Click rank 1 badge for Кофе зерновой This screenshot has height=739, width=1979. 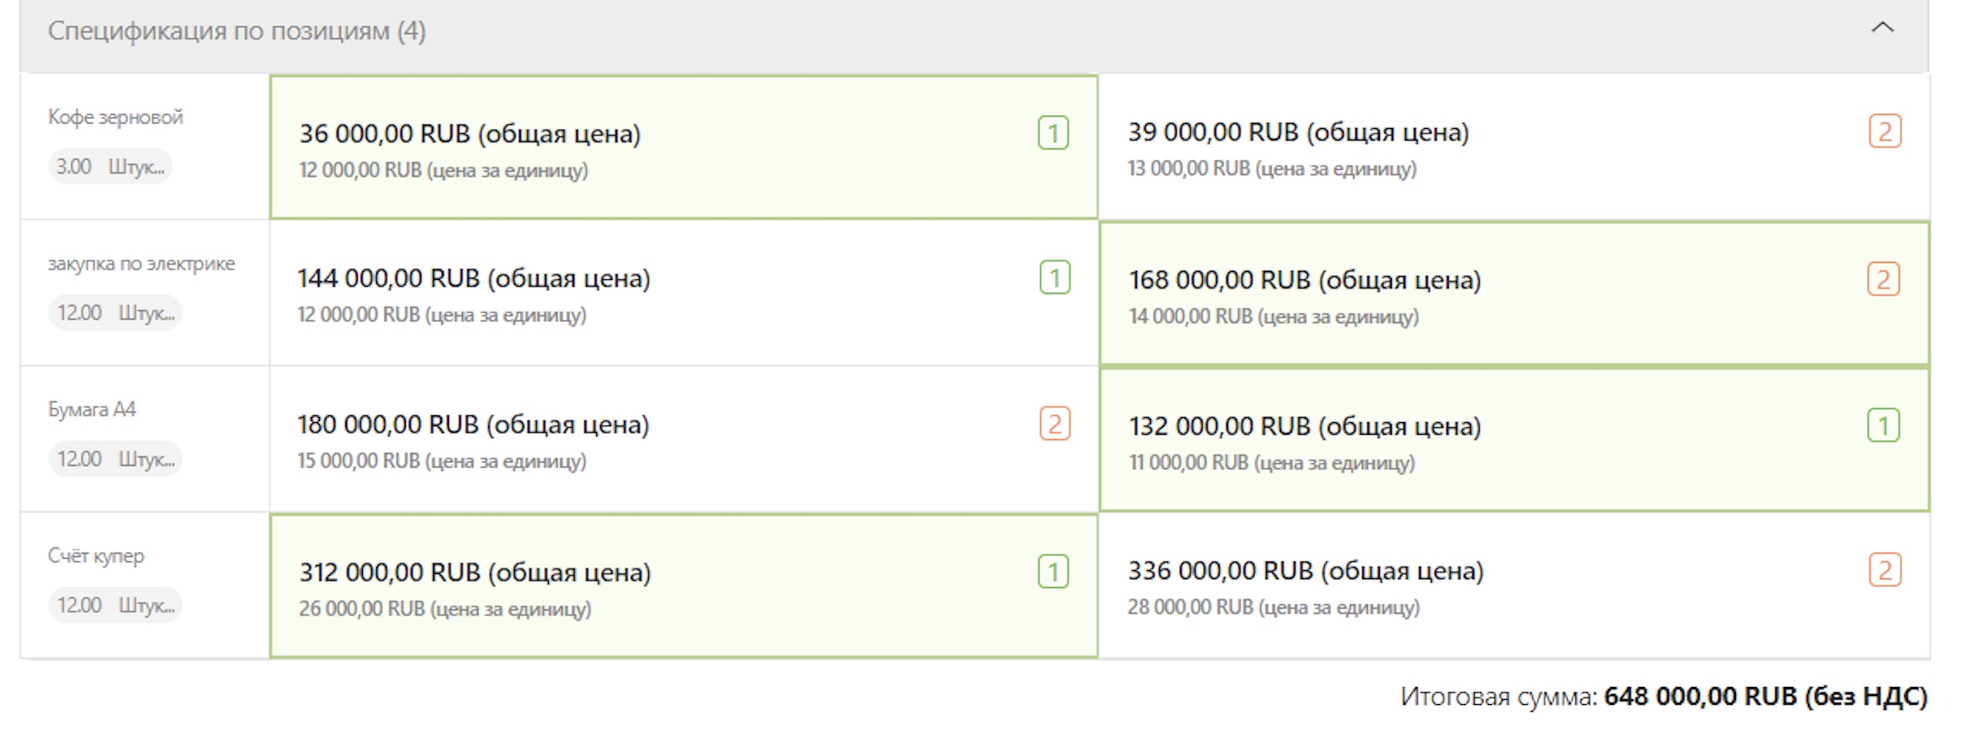1052,133
